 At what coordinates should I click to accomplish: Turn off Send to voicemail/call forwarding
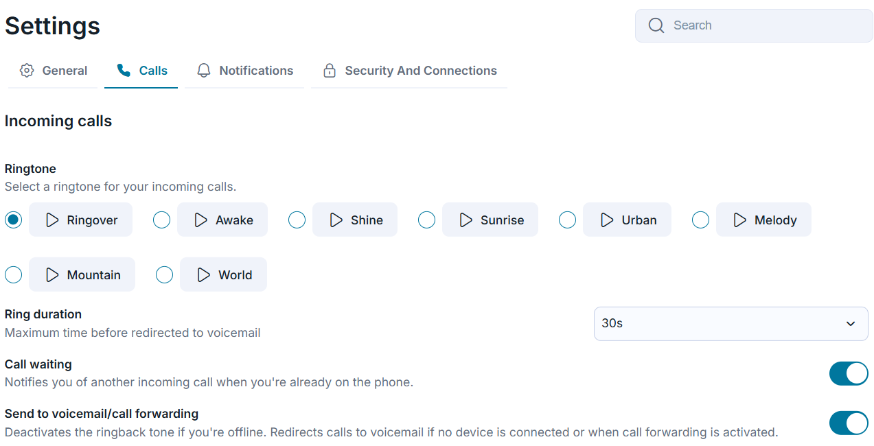(x=849, y=423)
